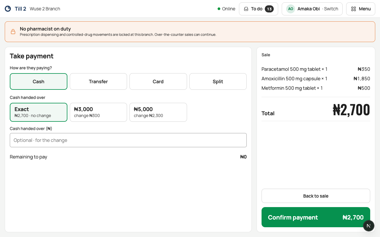Click Wuse 2 Branch label
The image size is (380, 237).
click(x=45, y=9)
